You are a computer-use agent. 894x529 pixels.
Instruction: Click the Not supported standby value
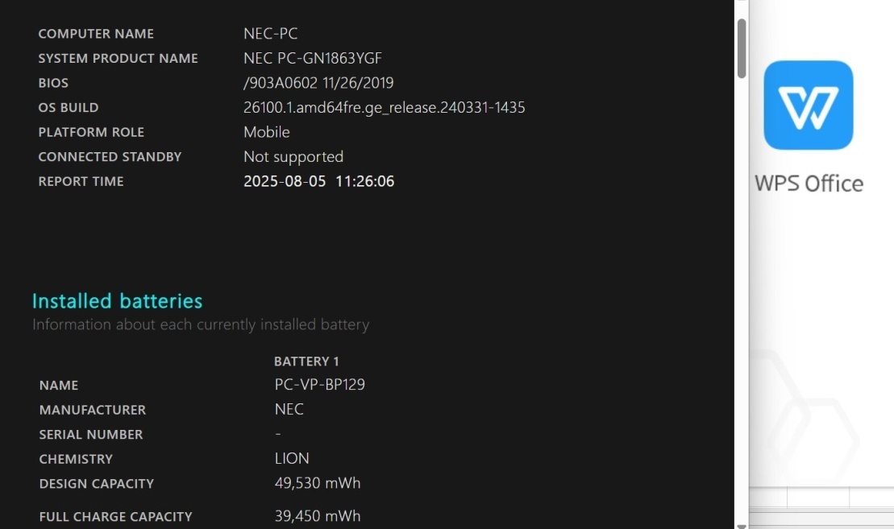tap(293, 156)
